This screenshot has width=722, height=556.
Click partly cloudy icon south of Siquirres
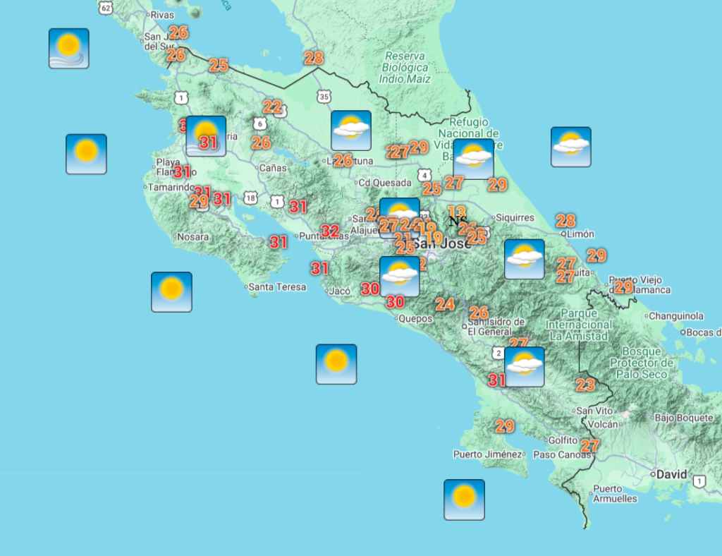[524, 259]
